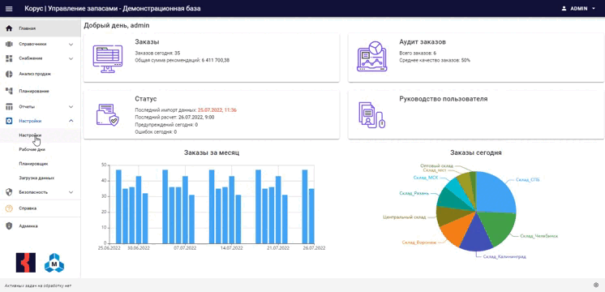The height and width of the screenshot is (292, 605).
Task: Click the red Корус logo thumbnail
Action: click(26, 263)
